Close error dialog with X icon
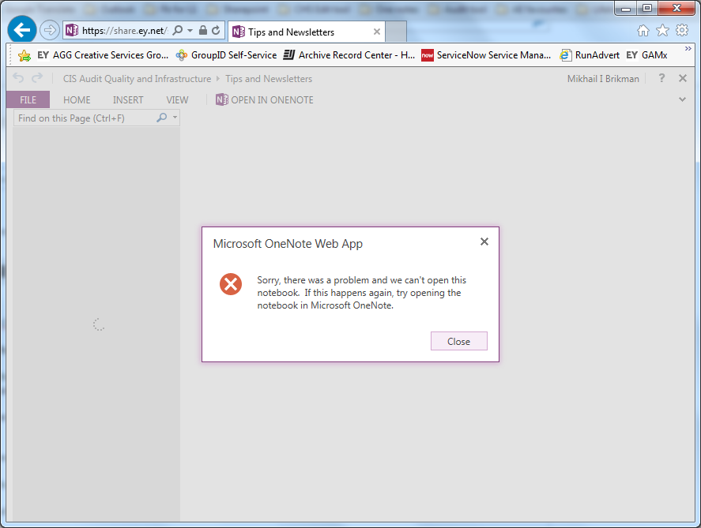The image size is (701, 528). [484, 242]
